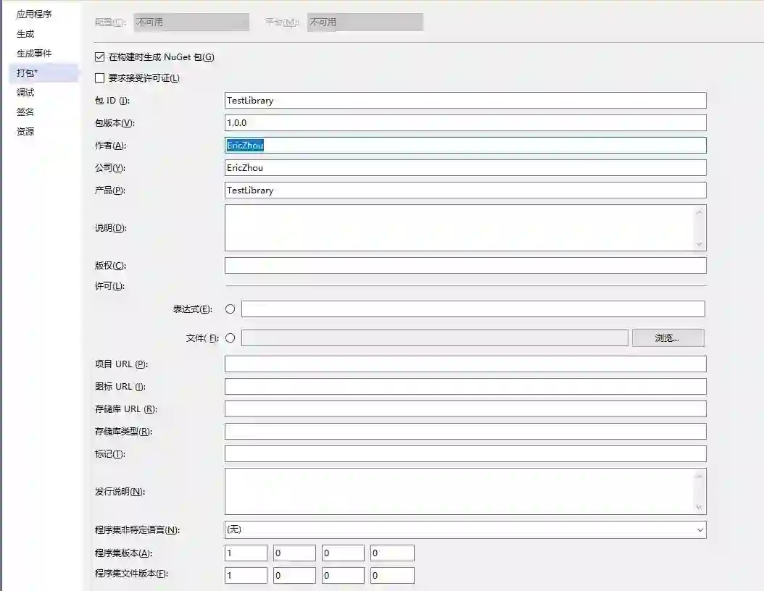764x591 pixels.
Task: Click the 版权 input field
Action: (465, 265)
